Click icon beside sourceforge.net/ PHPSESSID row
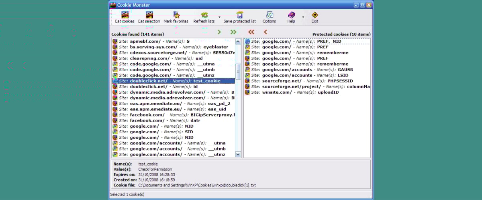 point(248,81)
